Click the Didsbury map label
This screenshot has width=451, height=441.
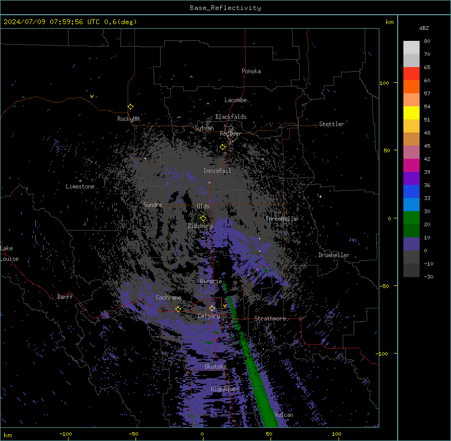200,226
